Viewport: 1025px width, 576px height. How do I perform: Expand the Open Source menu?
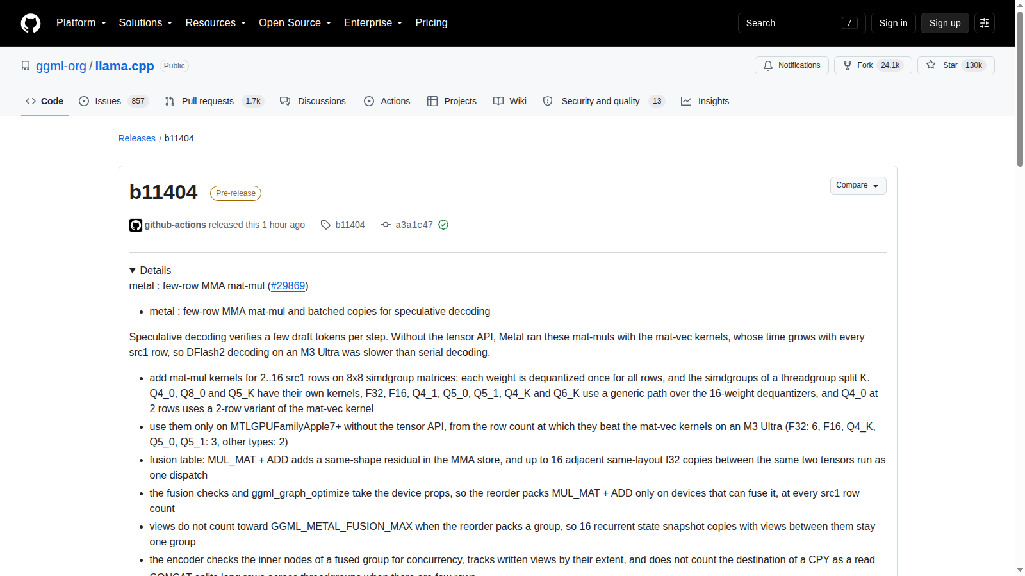pyautogui.click(x=295, y=23)
